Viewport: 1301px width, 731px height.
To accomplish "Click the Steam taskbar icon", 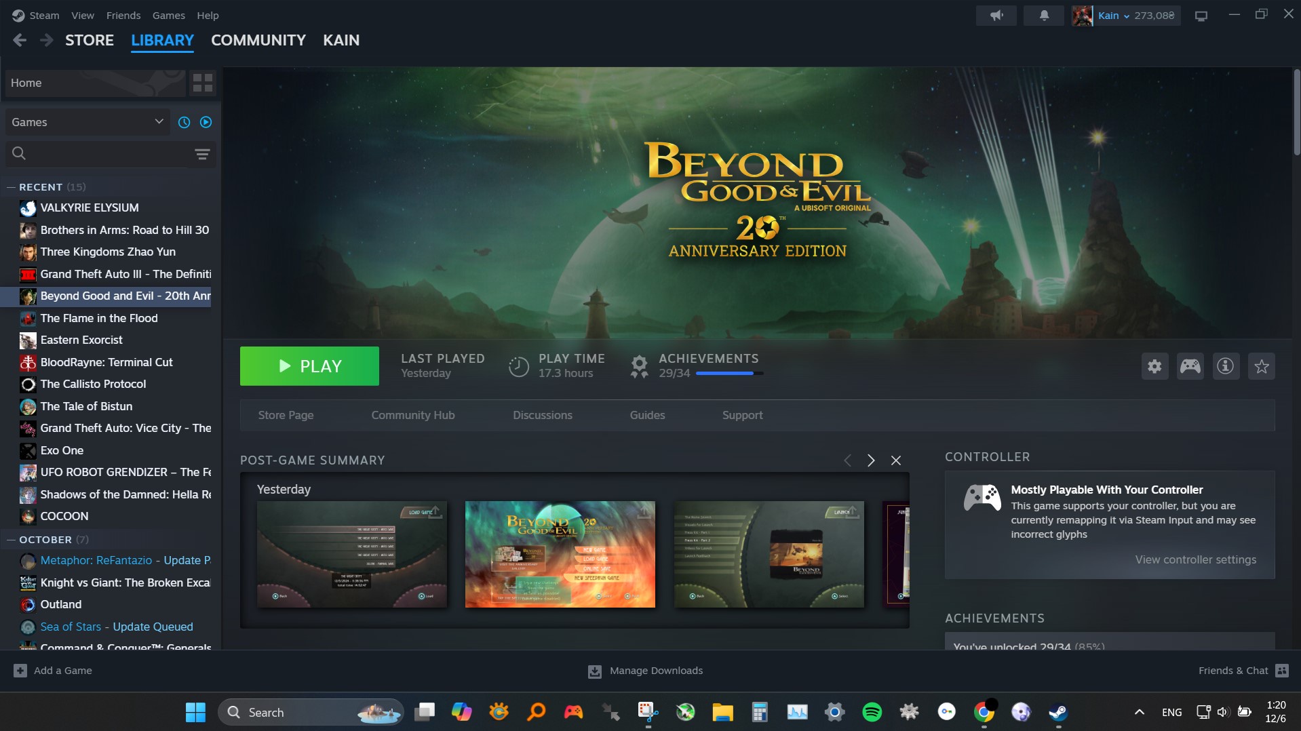I will [1057, 712].
